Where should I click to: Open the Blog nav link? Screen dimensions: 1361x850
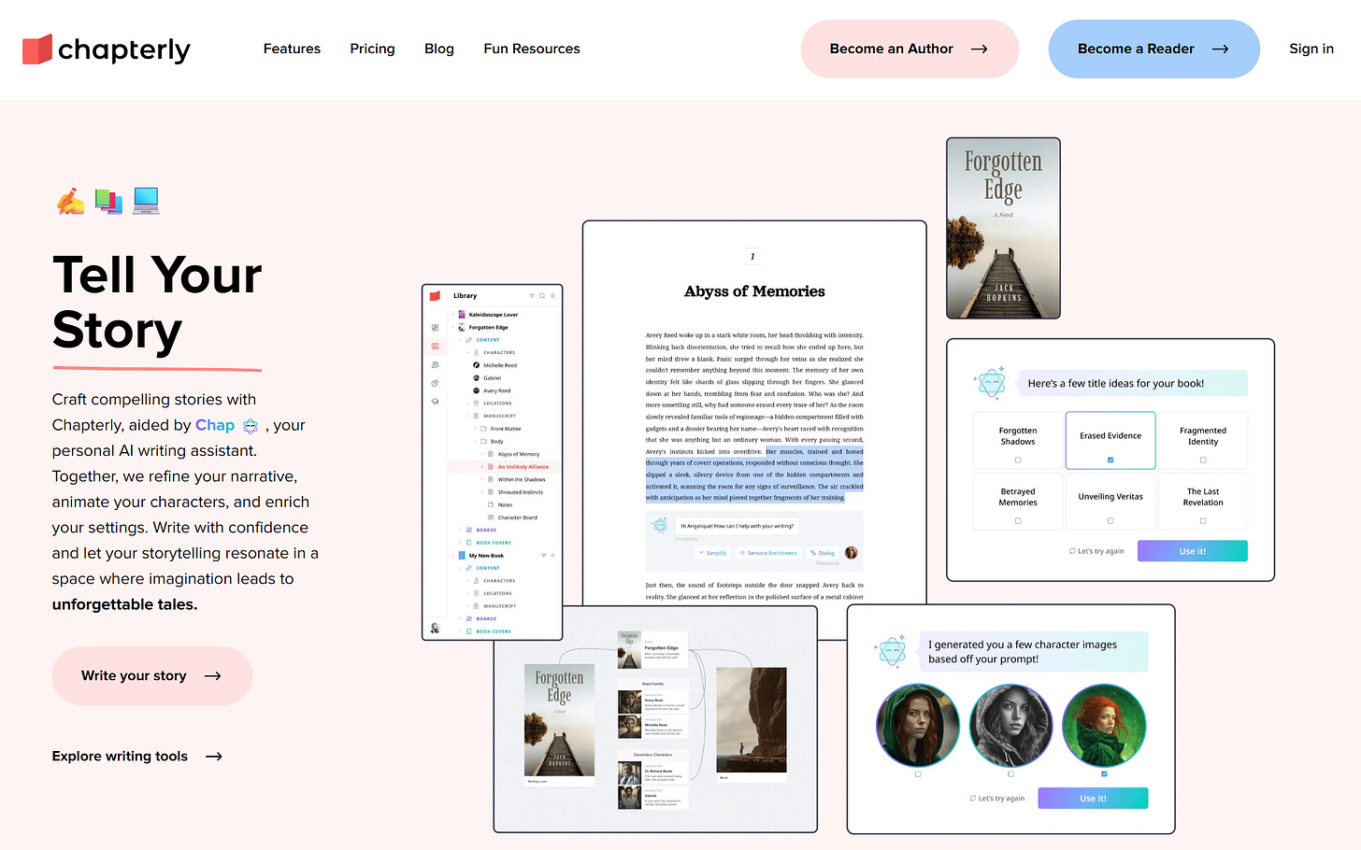click(439, 49)
